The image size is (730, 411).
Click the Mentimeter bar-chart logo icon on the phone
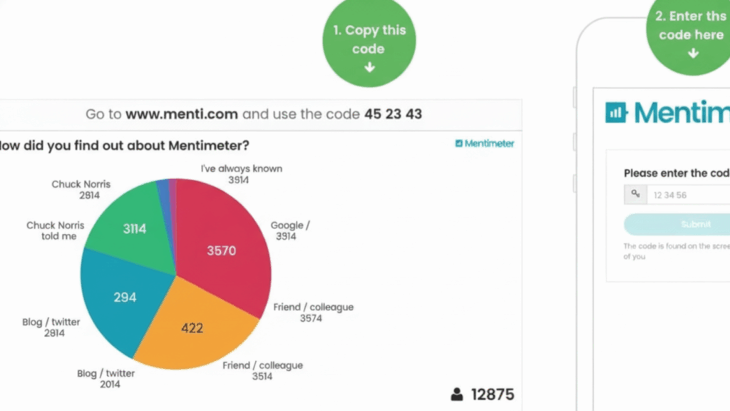pyautogui.click(x=616, y=112)
